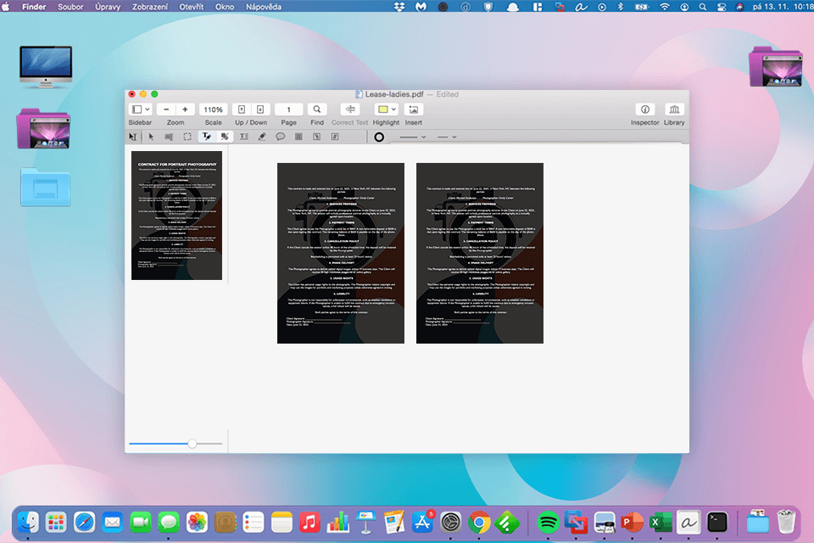Screen dimensions: 814x543
Task: Go to next page with Down
Action: (x=260, y=109)
